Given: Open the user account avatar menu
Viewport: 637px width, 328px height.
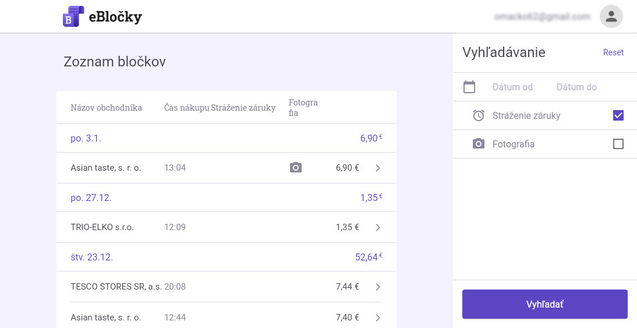Looking at the screenshot, I should (x=611, y=16).
